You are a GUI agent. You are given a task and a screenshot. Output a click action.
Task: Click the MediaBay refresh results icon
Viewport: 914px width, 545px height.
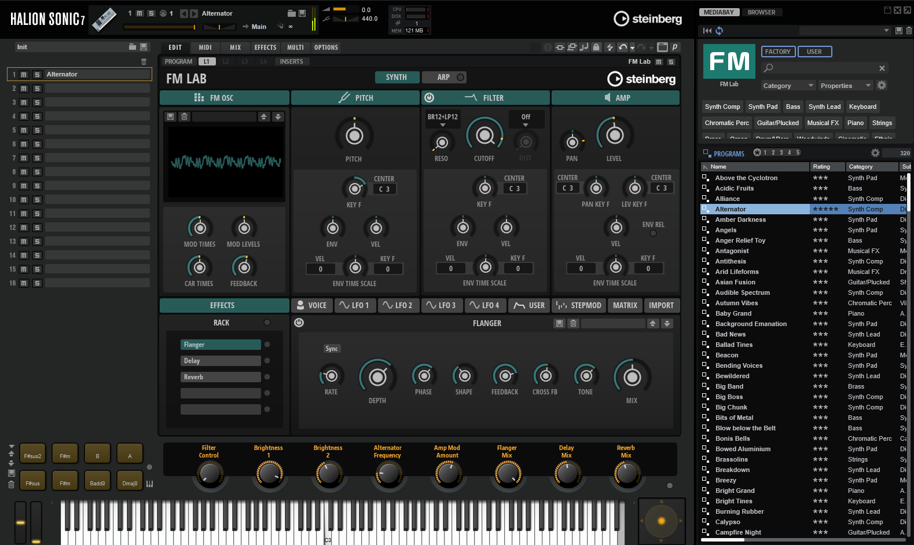(719, 31)
